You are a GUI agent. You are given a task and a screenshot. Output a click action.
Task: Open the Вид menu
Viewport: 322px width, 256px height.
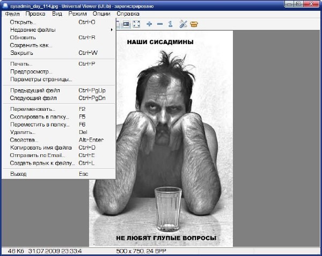(57, 13)
